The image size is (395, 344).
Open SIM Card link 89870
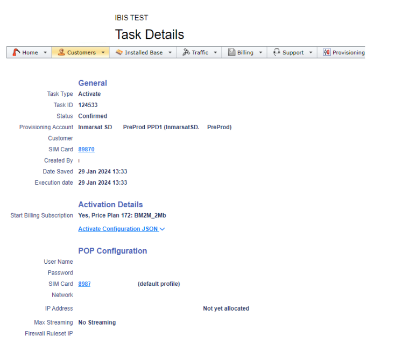pos(86,149)
